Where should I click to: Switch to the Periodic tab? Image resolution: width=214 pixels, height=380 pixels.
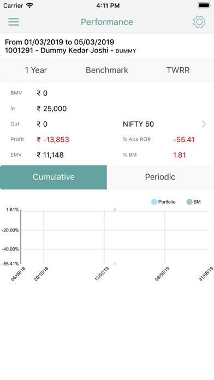coord(160,177)
